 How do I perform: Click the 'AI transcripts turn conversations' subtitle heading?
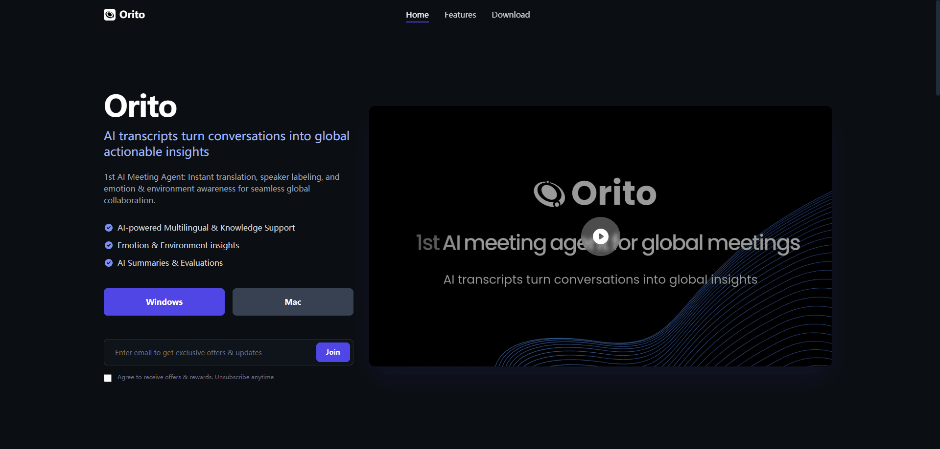pos(227,144)
